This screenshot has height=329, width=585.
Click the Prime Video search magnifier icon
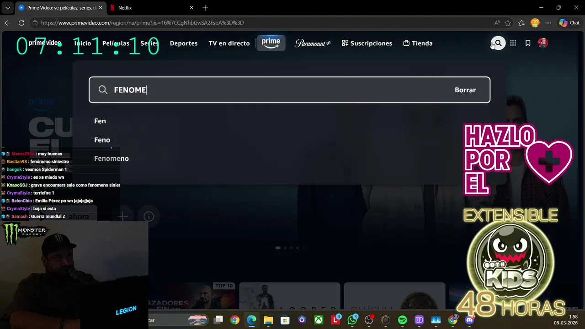(x=498, y=43)
